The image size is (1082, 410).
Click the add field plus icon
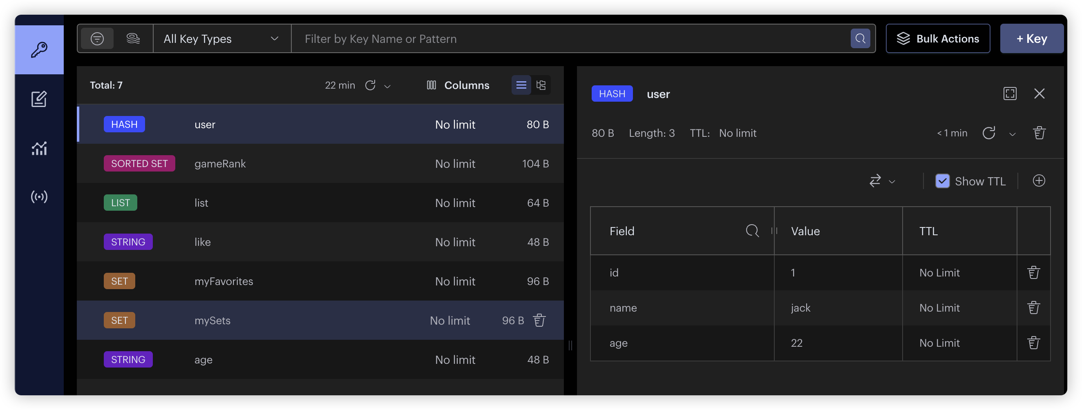click(x=1038, y=181)
